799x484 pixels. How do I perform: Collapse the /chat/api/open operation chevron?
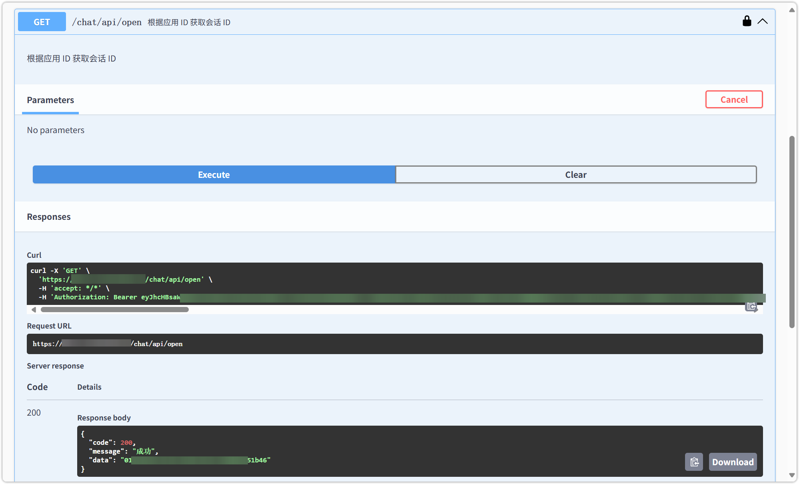[762, 22]
